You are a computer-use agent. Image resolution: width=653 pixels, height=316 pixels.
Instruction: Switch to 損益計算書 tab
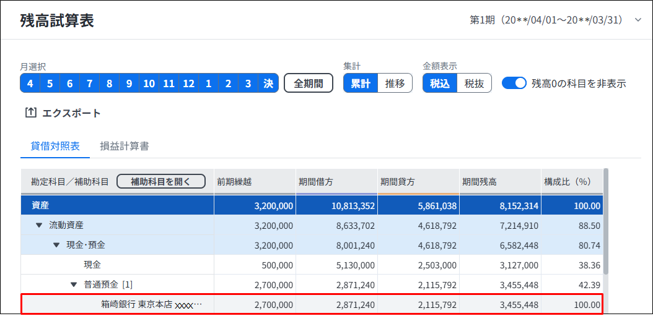pos(125,147)
